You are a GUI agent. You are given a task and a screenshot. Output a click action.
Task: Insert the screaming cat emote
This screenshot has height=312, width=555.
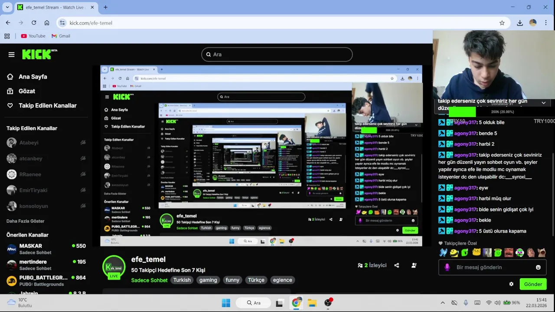542,253
